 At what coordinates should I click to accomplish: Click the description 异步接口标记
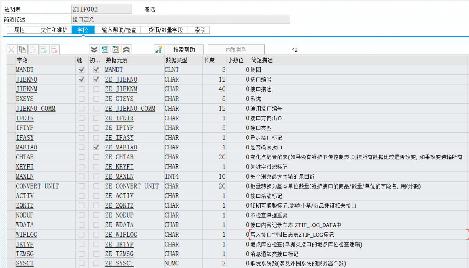coord(266,138)
